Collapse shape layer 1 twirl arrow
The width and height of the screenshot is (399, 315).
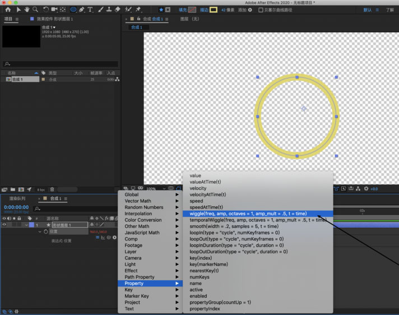26,225
